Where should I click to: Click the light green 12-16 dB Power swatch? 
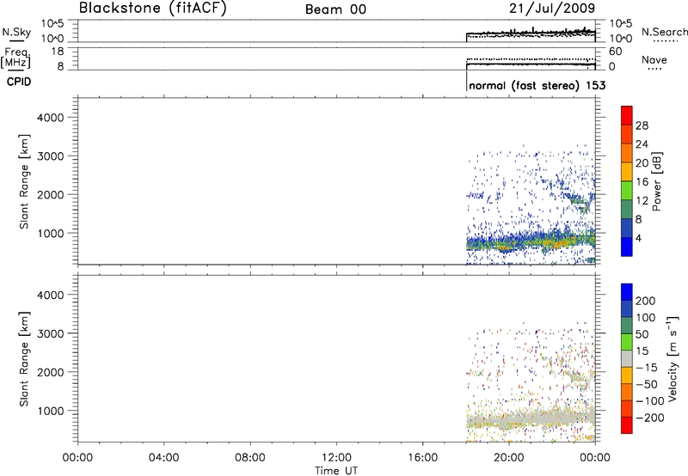627,191
